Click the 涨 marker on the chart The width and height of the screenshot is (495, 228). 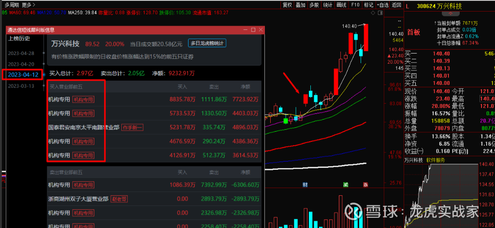(366, 184)
